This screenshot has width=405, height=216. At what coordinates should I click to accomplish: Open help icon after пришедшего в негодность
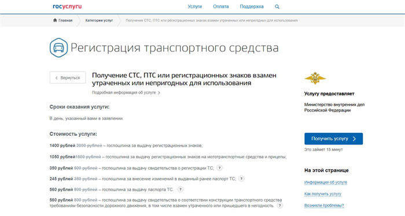click(279, 206)
